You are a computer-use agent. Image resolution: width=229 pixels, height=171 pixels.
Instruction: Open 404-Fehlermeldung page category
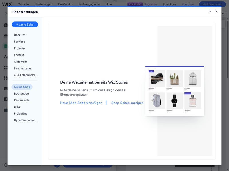click(x=26, y=75)
